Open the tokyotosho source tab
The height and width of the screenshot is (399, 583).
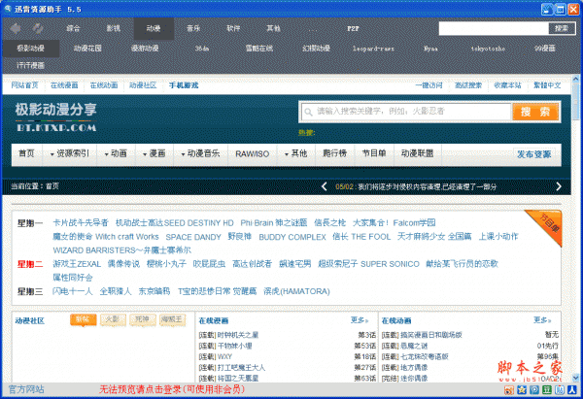(488, 49)
